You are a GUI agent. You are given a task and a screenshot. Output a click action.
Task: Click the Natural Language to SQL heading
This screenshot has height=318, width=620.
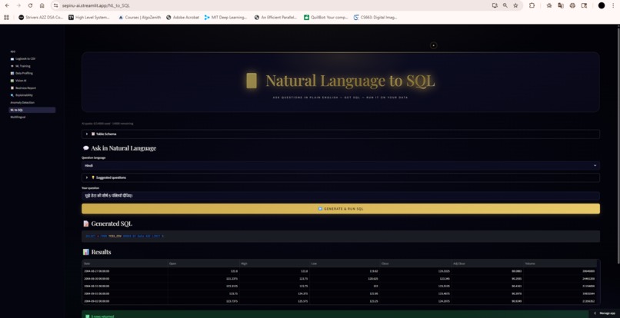point(350,81)
